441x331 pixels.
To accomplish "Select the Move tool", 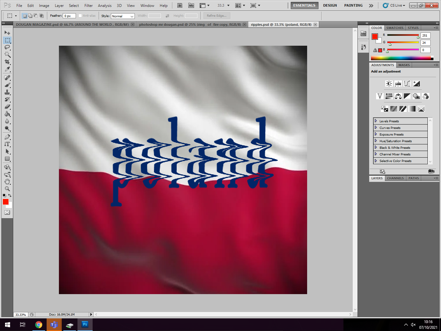I will click(x=7, y=33).
